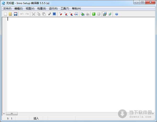Compile the script with the compile icon
Screen dimensions: 157x122
[x=82, y=14]
